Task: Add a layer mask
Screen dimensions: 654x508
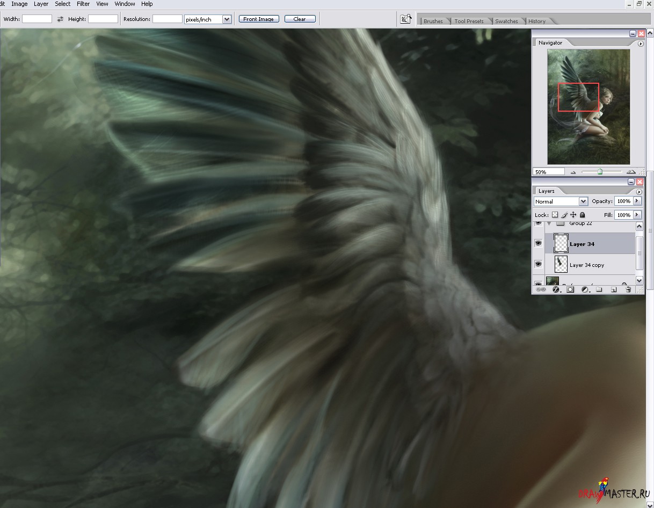Action: (570, 289)
